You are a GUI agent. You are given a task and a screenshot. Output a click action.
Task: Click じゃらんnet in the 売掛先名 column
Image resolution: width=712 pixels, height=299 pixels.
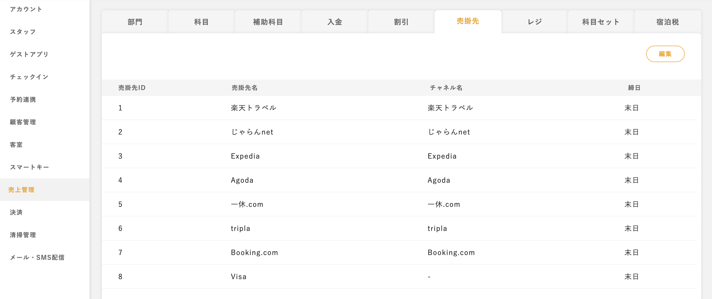point(252,132)
